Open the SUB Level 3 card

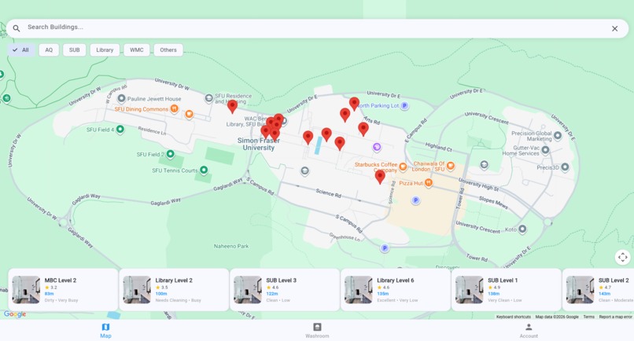tap(285, 290)
